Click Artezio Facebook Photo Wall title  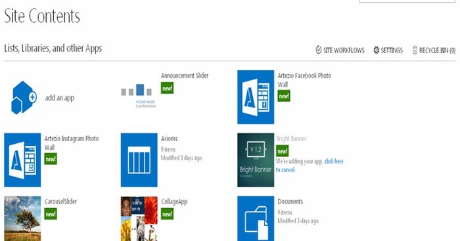point(304,80)
